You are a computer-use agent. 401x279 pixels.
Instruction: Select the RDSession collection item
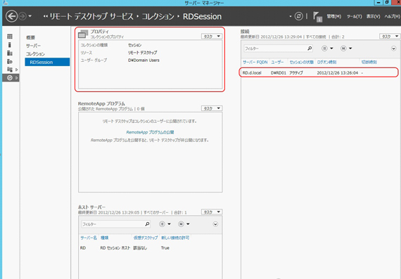click(x=47, y=62)
